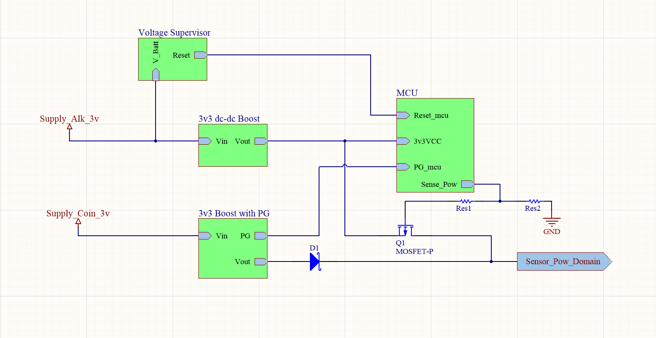Viewport: 656px width, 338px height.
Task: Click the Vin entry on 3v3 dc-dc Boost
Action: tap(205, 141)
